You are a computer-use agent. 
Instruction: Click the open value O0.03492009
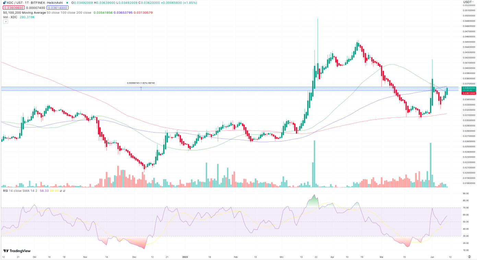(82, 2)
